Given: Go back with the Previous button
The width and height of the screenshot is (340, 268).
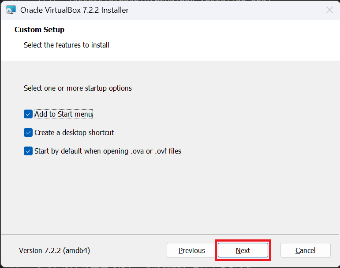Looking at the screenshot, I should [x=191, y=250].
